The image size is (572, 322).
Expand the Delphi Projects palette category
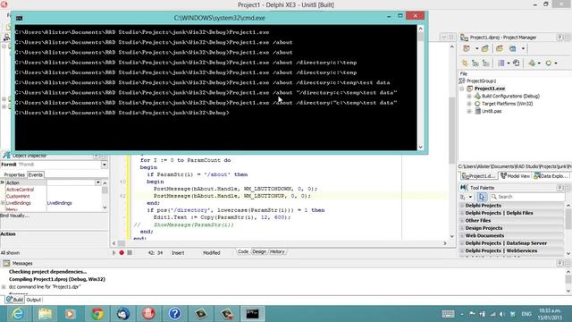(462, 206)
